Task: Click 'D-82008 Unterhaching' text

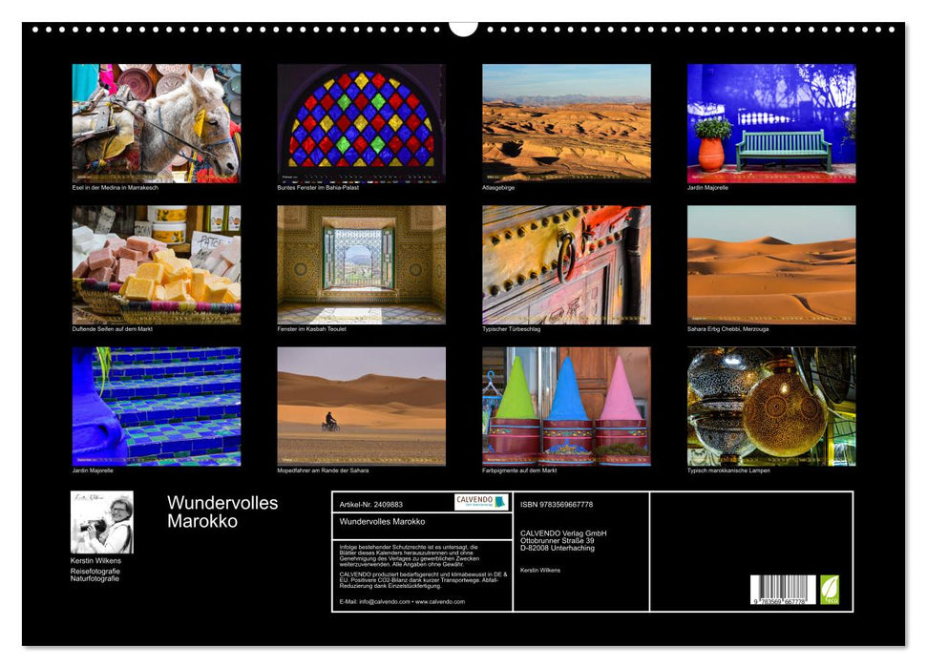Action: pyautogui.click(x=558, y=548)
